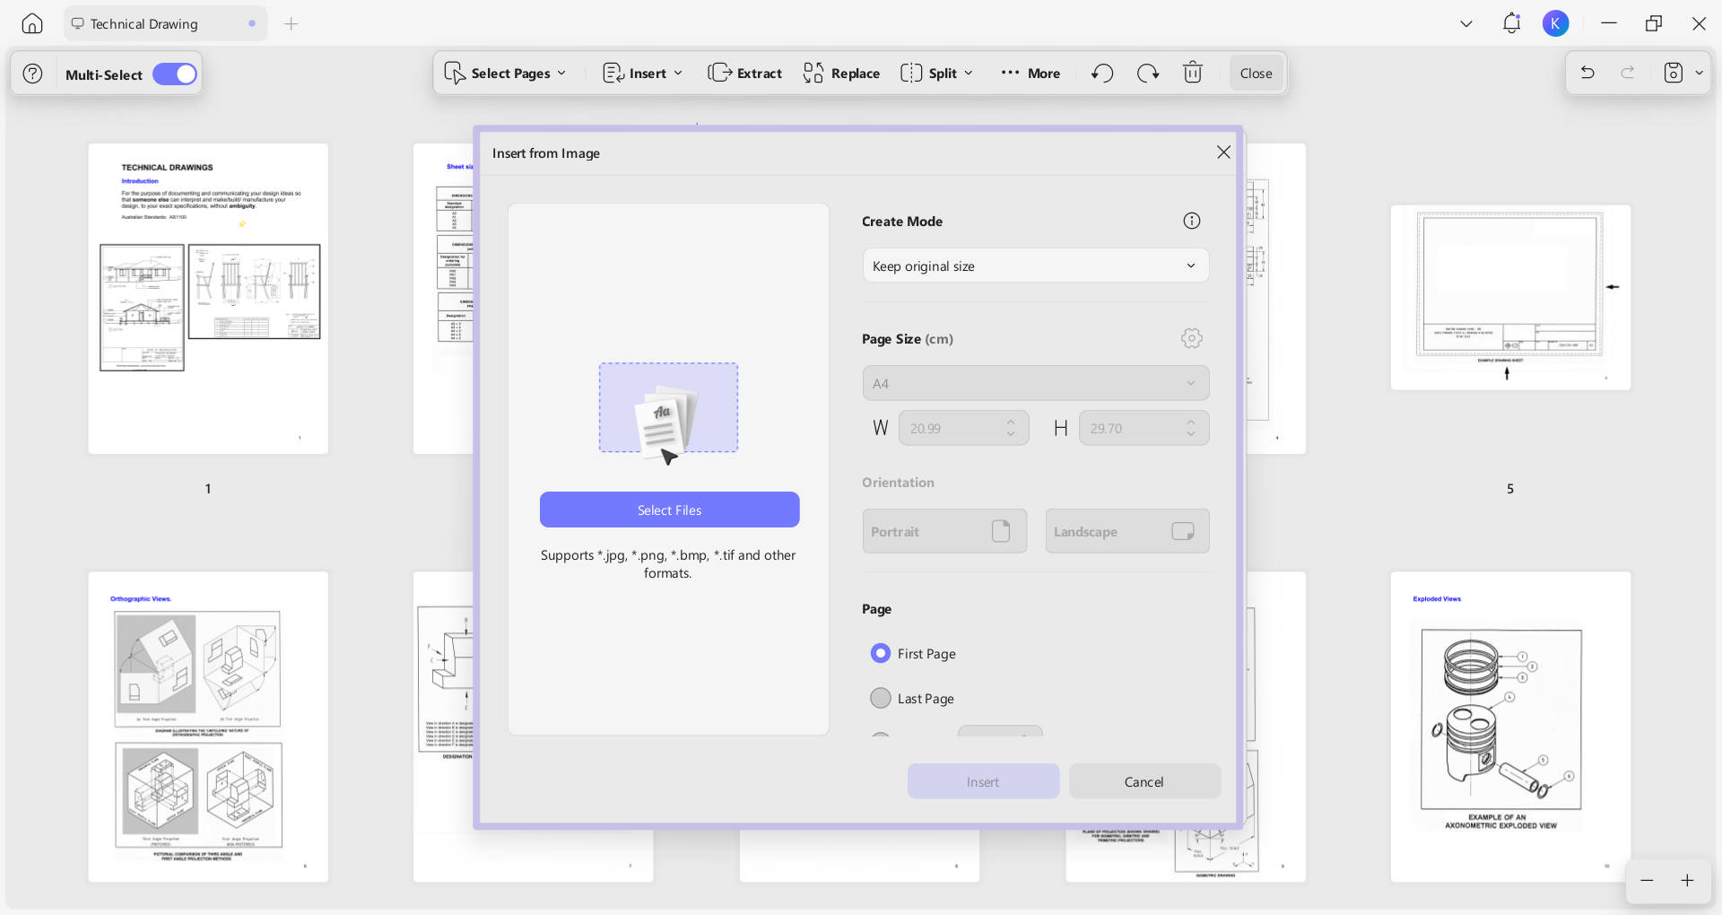
Task: Open the notifications bell
Action: click(1512, 24)
